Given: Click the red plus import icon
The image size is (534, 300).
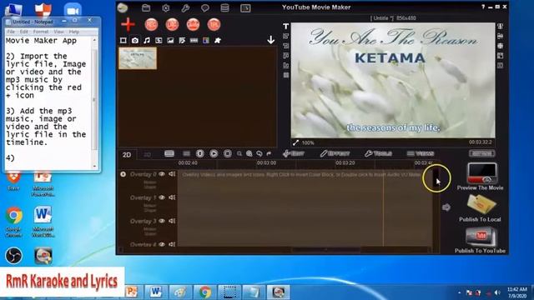Looking at the screenshot, I should (x=128, y=24).
